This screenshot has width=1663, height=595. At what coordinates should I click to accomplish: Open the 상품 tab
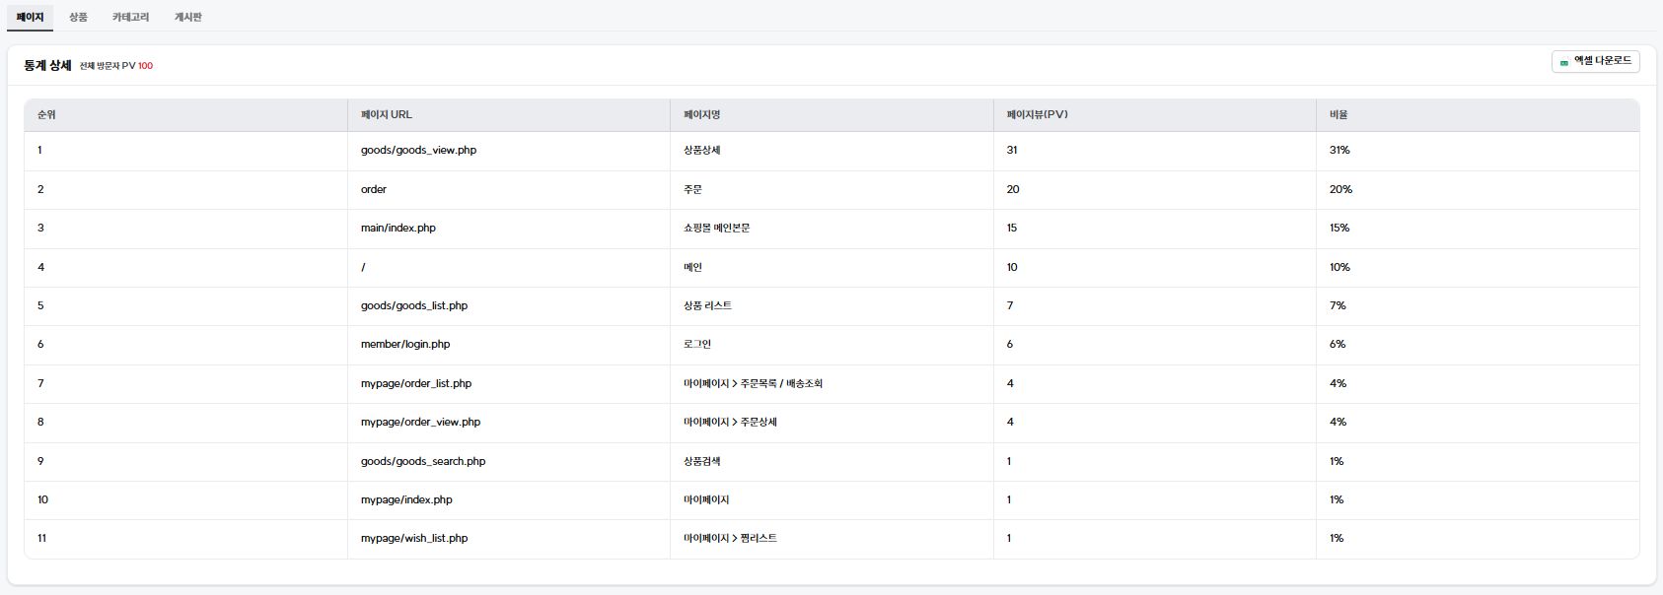[x=78, y=17]
